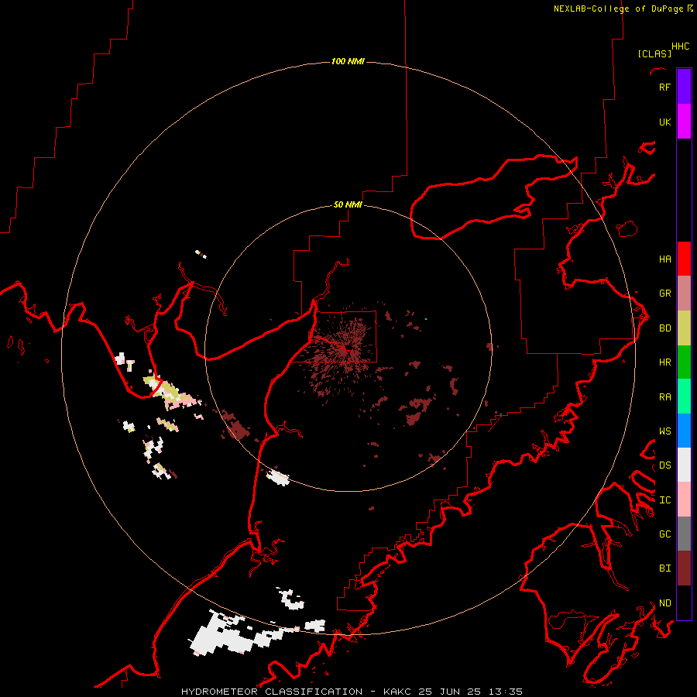Click the DS legend label
697x697 pixels.
pos(664,465)
